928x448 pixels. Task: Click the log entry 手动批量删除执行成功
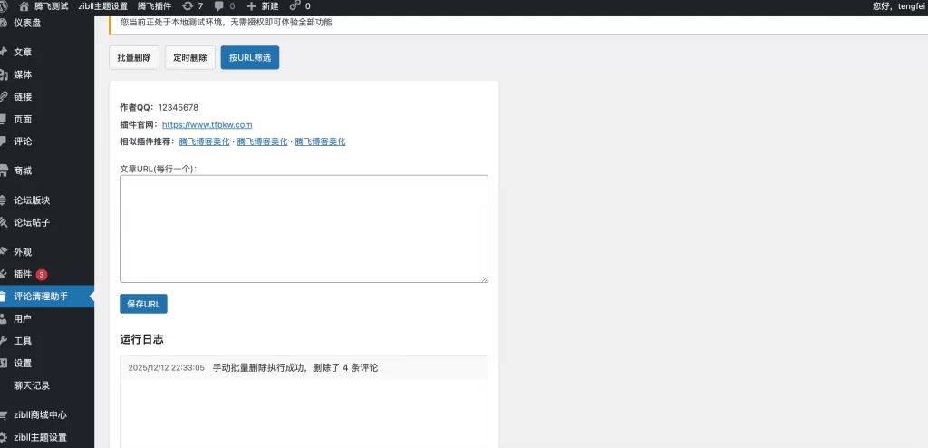pos(295,368)
